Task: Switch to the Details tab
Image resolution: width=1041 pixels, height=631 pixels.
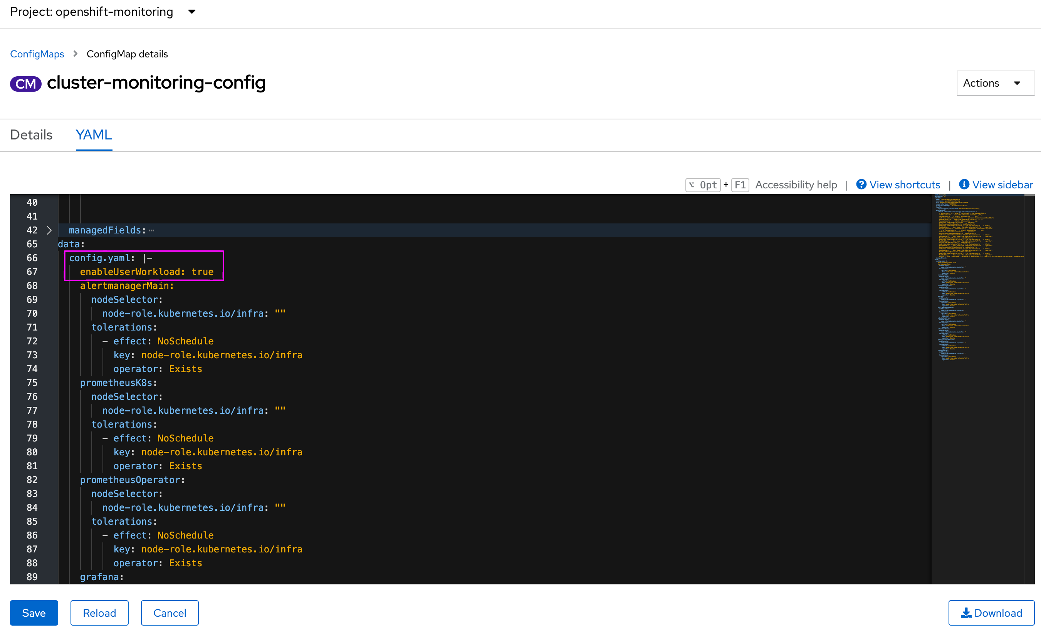Action: click(x=31, y=135)
